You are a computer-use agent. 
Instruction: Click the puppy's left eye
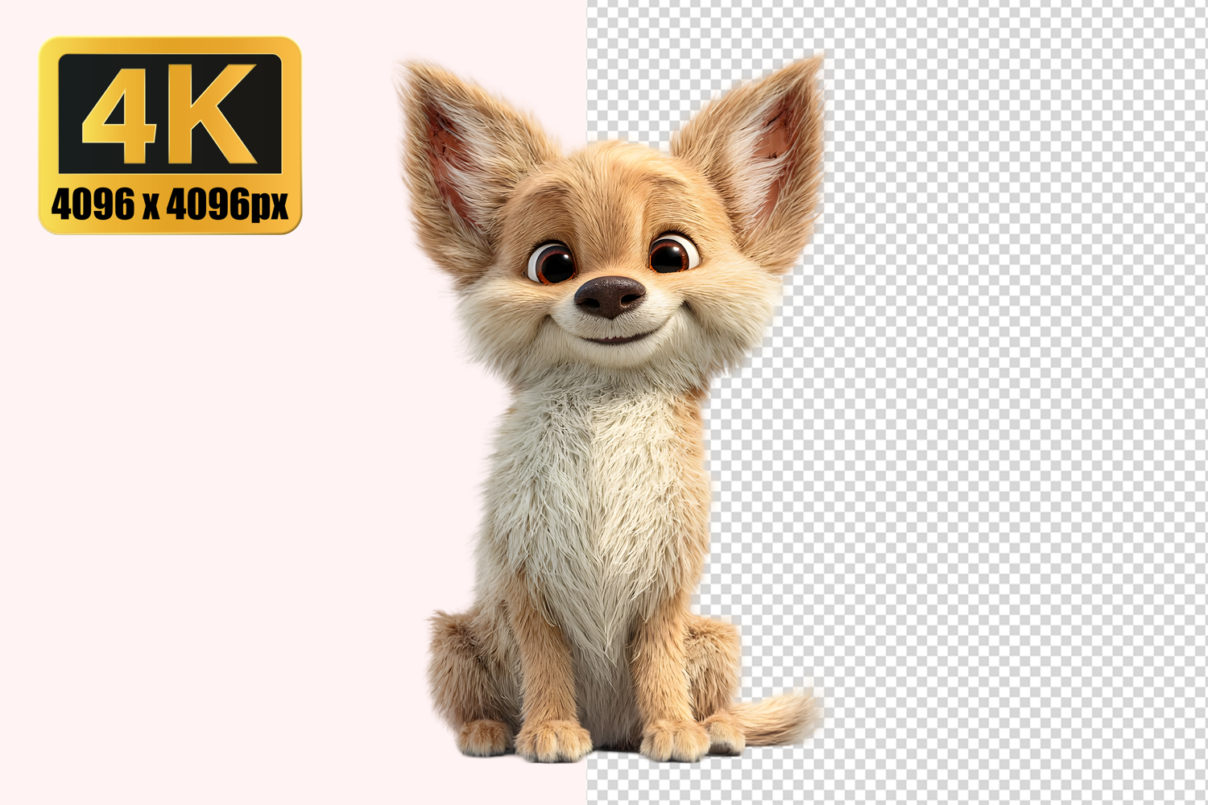coord(552,262)
